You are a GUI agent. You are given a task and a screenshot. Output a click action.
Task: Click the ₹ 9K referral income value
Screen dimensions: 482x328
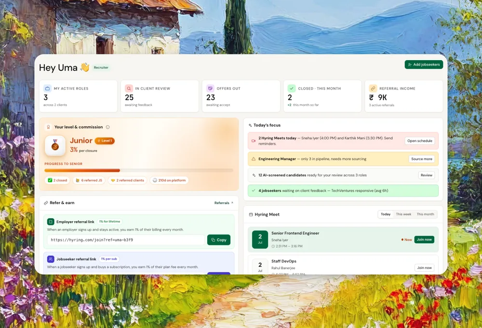pyautogui.click(x=378, y=98)
